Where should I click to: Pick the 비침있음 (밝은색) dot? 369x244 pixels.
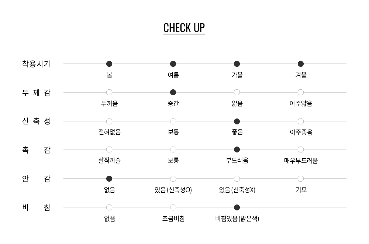[237, 207]
